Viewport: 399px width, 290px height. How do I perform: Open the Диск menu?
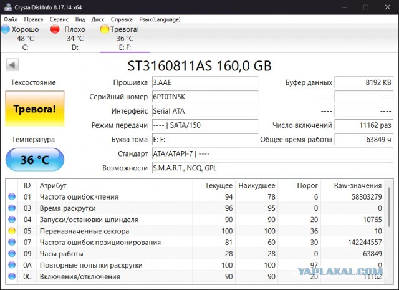coord(98,19)
